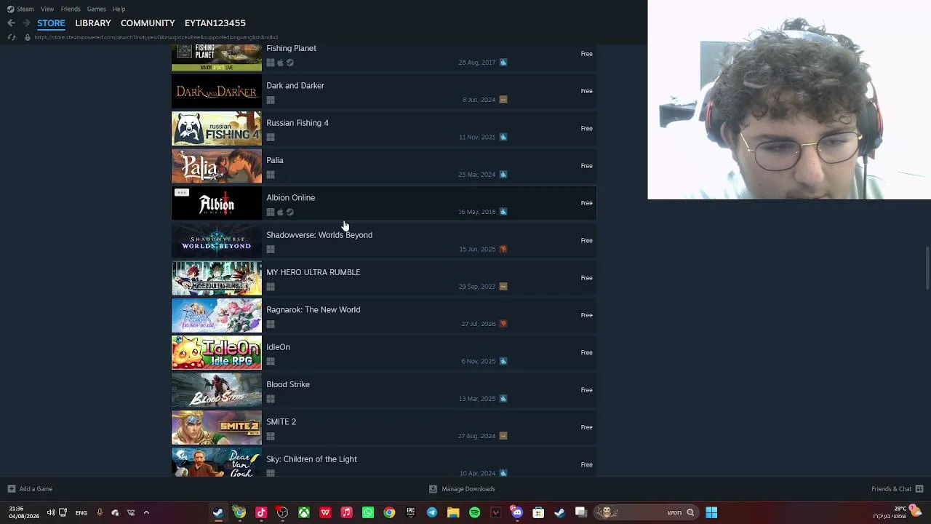
Task: Switch the ENG input language indicator
Action: tap(81, 512)
